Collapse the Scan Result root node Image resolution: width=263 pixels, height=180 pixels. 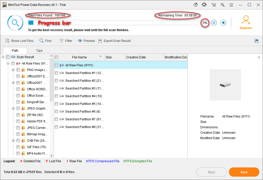(x=3, y=57)
